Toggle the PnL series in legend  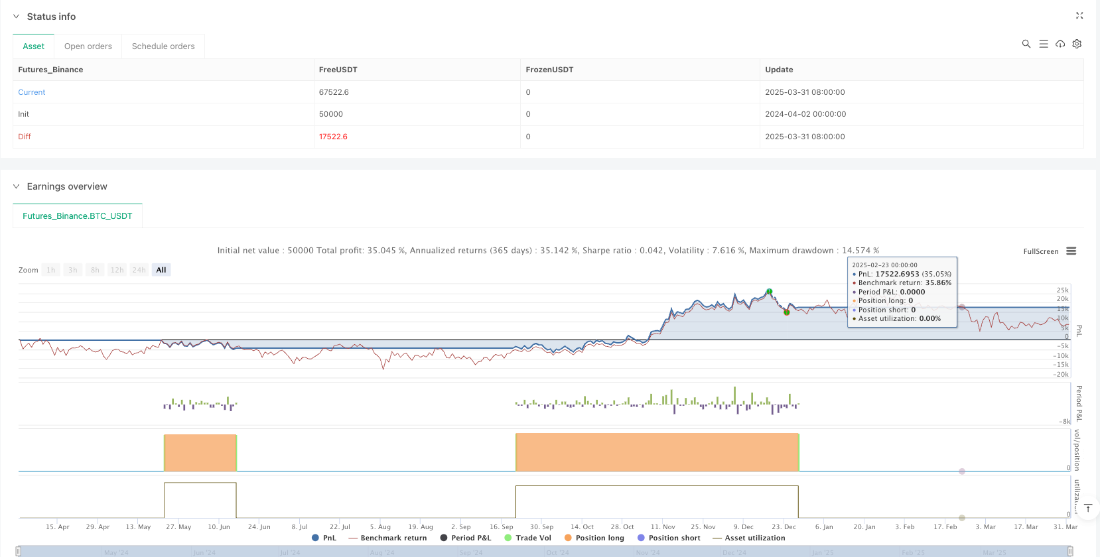[x=324, y=538]
